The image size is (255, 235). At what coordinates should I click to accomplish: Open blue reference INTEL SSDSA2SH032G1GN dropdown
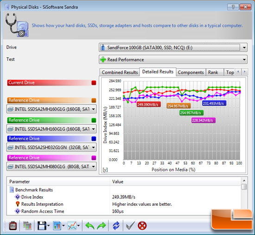click(x=51, y=147)
